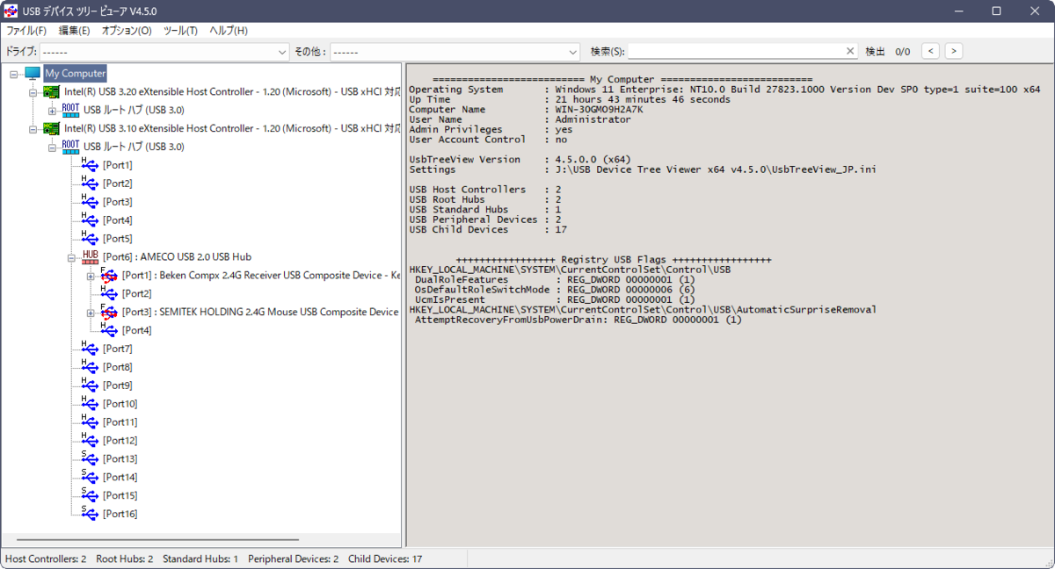
Task: Click the DualRoleFeatures registry line
Action: click(x=555, y=280)
